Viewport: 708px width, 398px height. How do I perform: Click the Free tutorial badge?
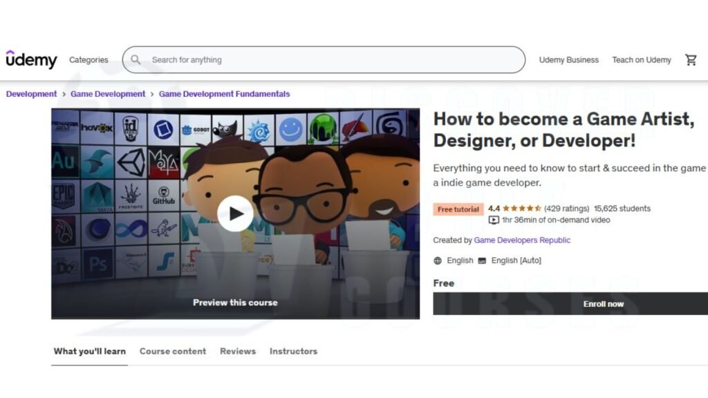tap(458, 209)
